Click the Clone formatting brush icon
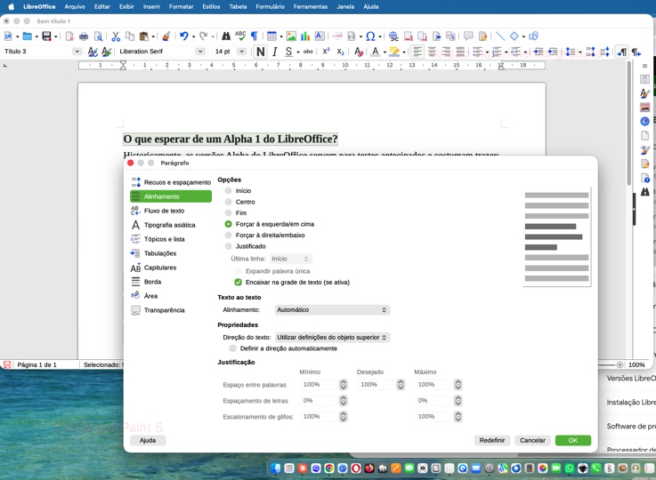656x480 pixels. (166, 36)
